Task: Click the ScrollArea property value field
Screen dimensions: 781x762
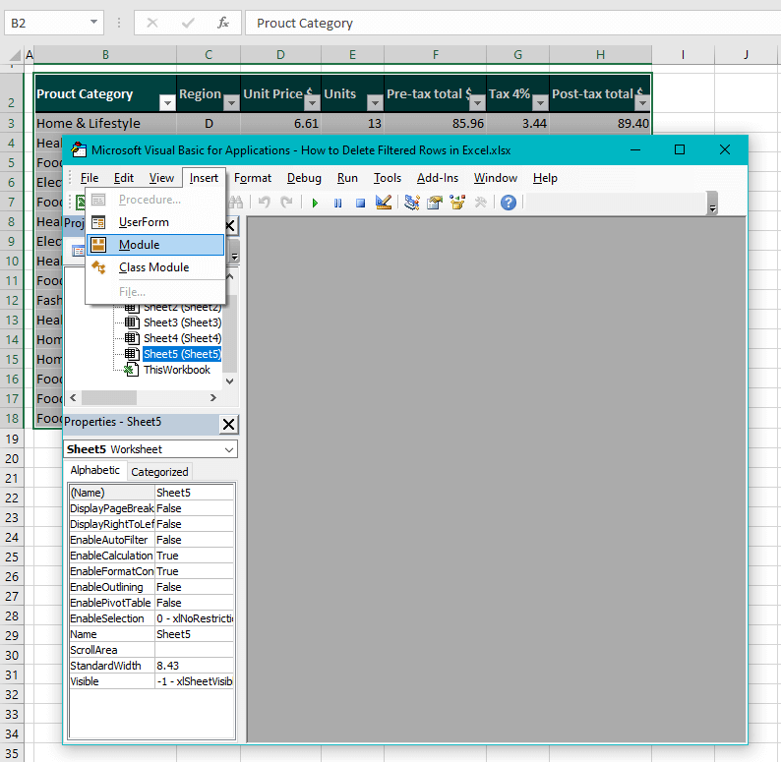Action: point(194,650)
